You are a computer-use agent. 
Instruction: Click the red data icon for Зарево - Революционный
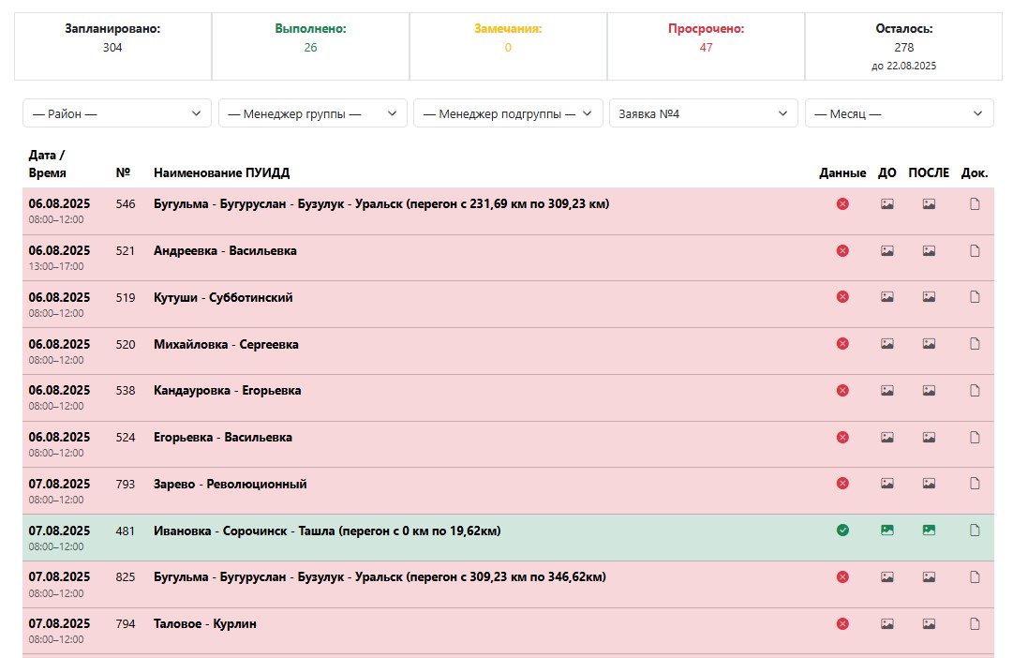842,484
